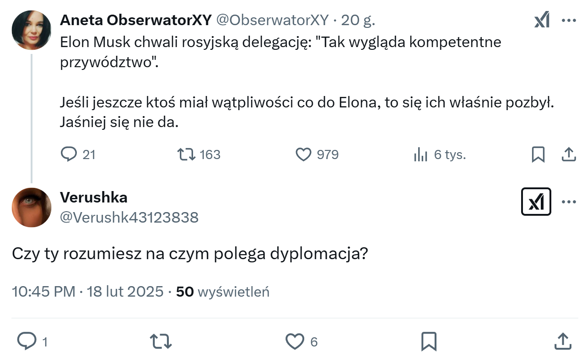
Task: Click Grok icon on Aneta's post
Action: tap(542, 21)
